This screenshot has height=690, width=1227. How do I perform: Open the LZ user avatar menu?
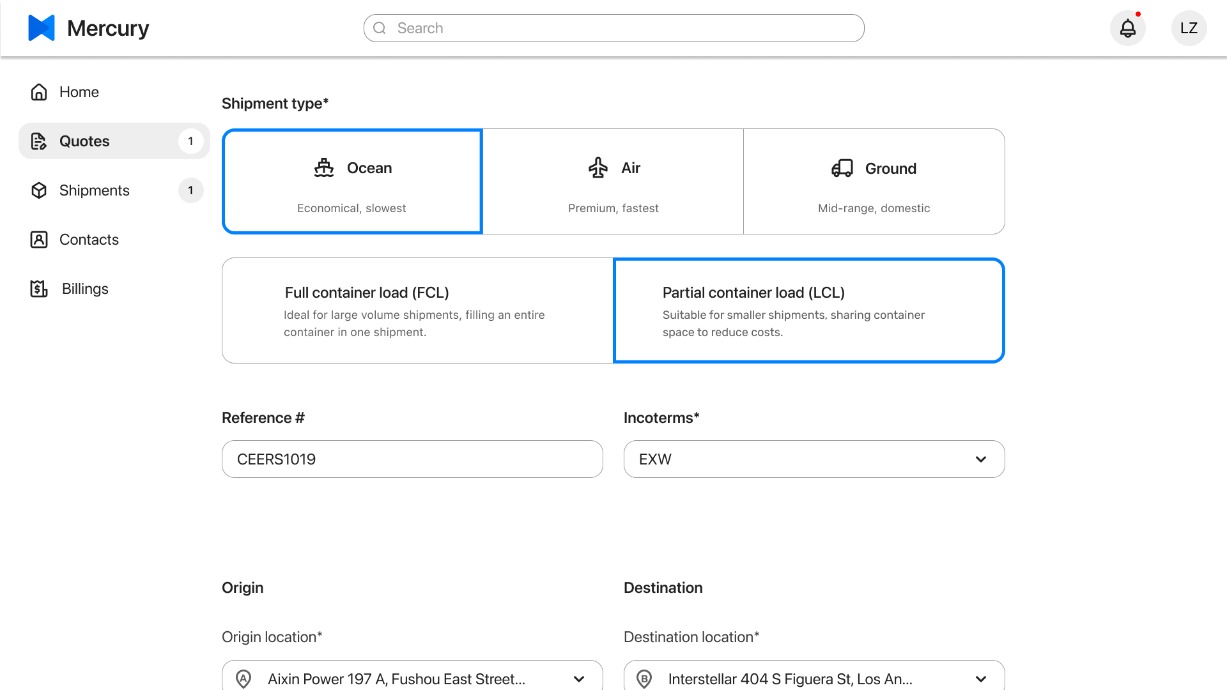(1188, 28)
